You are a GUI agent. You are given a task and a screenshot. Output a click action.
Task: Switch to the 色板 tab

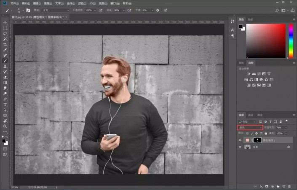pos(250,19)
